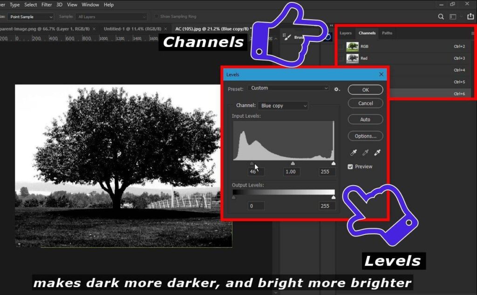Toggle visibility of the RGB channel
Image resolution: width=477 pixels, height=295 pixels.
pos(341,47)
